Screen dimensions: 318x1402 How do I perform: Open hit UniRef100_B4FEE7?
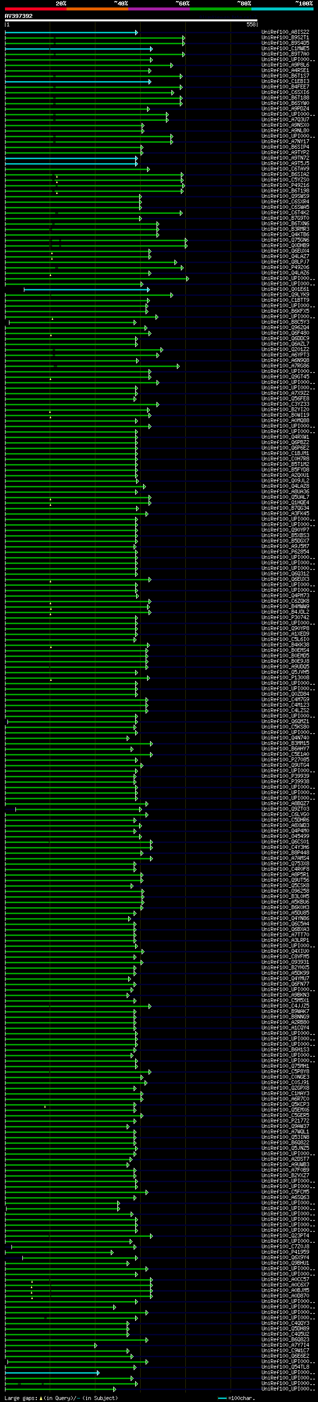click(x=285, y=87)
